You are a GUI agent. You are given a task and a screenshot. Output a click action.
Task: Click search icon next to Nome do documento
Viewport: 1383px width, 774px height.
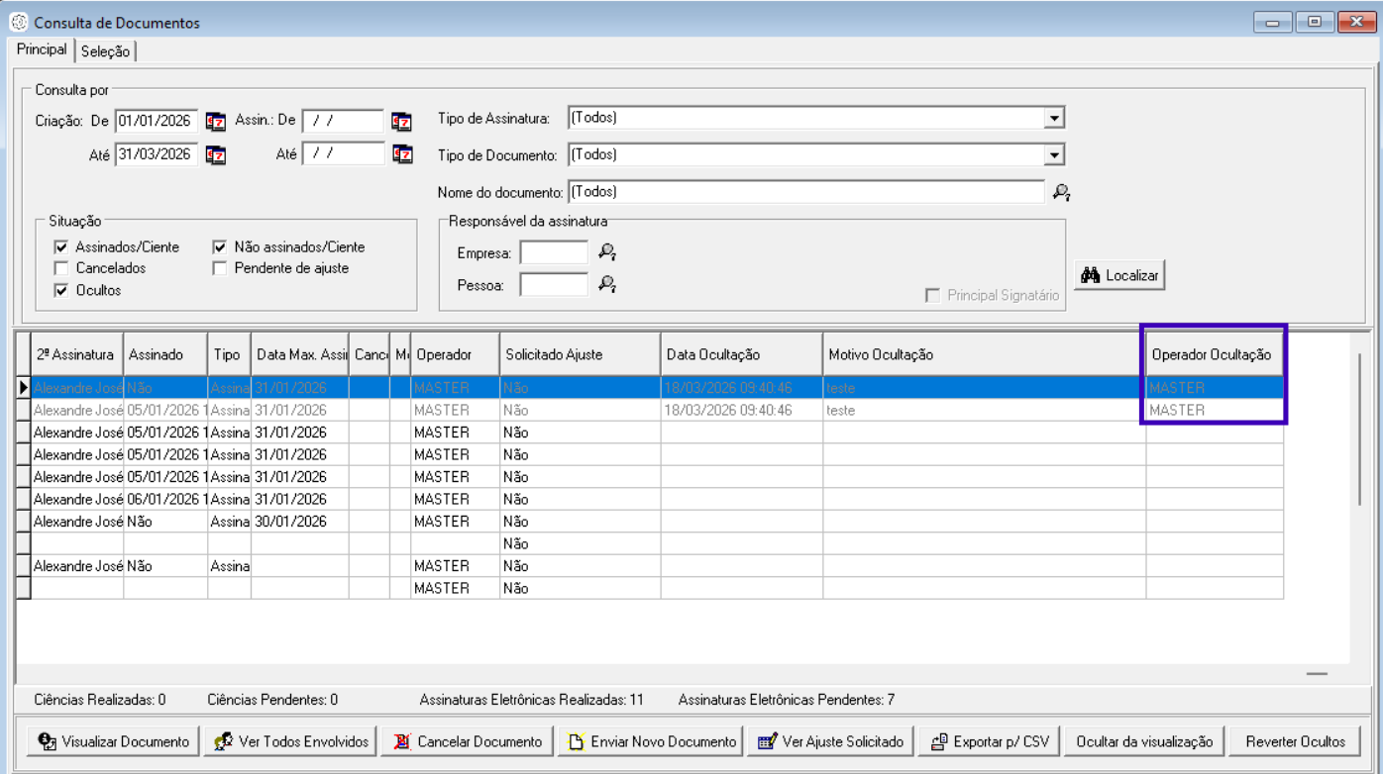pos(1061,193)
